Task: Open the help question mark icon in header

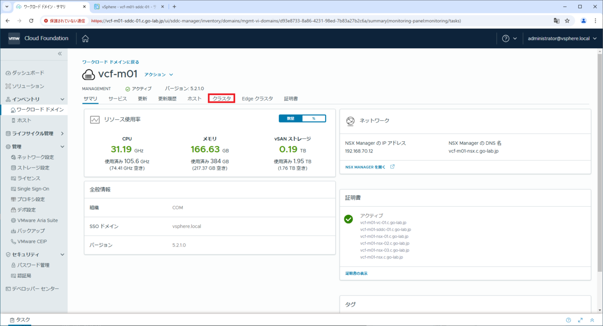Action: click(x=506, y=39)
